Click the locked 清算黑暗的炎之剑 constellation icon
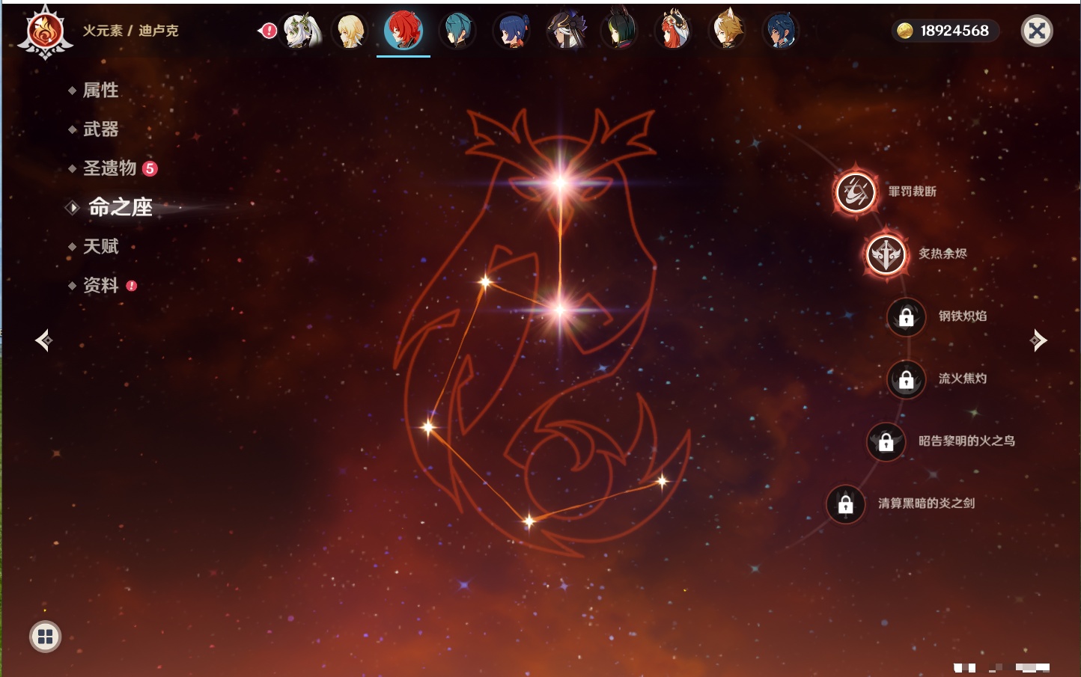 (845, 504)
